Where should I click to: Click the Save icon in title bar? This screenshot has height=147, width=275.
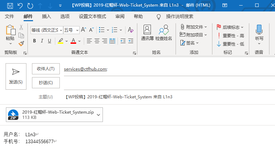(10, 6)
